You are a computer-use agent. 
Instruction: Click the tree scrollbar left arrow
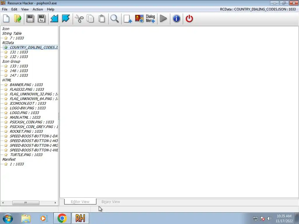(3, 203)
